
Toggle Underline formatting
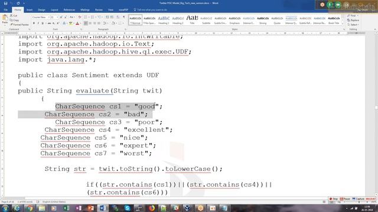click(x=43, y=24)
